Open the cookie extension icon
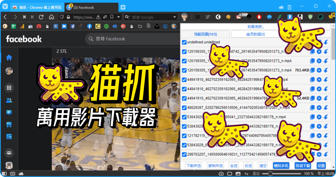This screenshot has height=177, width=336. [x=228, y=17]
